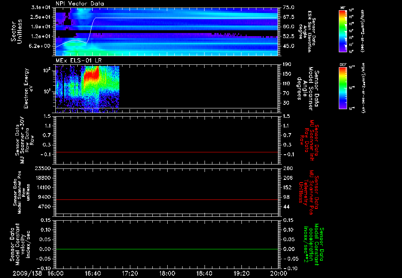
Task: Click the '16:40' time axis label
Action: (x=93, y=273)
